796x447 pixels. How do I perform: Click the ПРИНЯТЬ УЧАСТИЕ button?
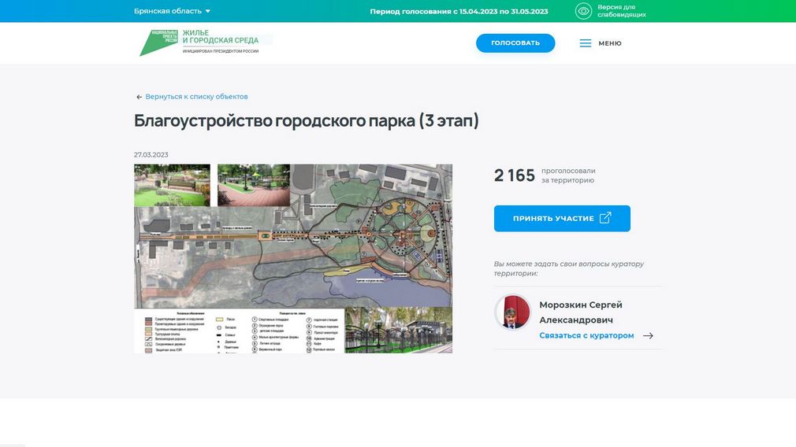[562, 219]
